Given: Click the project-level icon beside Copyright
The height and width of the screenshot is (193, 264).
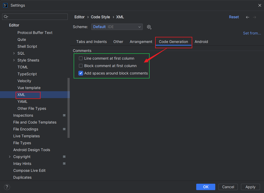Looking at the screenshot, I should [64, 157].
